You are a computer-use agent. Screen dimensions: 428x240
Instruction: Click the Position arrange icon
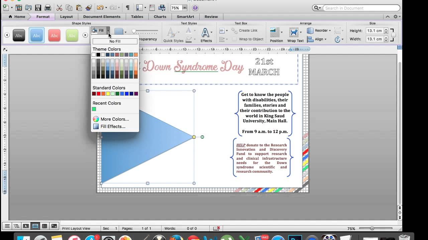pyautogui.click(x=275, y=32)
